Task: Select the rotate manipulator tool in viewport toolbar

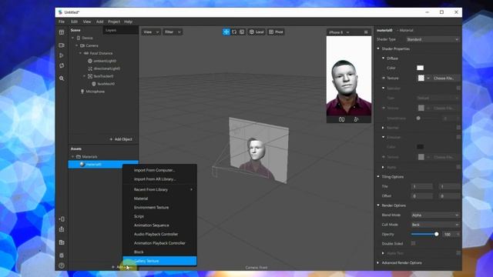Action: point(234,32)
